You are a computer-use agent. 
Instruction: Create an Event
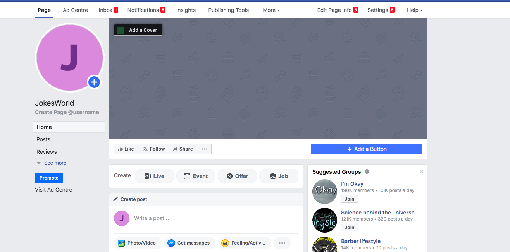pos(196,176)
